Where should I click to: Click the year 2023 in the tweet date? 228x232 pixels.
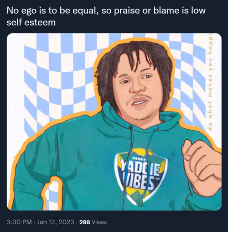click(x=66, y=222)
